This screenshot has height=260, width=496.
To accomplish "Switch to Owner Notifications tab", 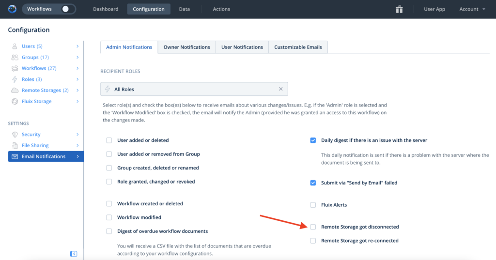I will [x=186, y=47].
